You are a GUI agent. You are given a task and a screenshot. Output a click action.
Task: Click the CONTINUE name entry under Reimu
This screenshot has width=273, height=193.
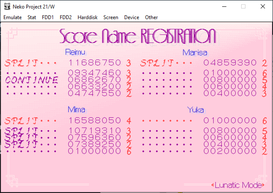tap(31, 80)
